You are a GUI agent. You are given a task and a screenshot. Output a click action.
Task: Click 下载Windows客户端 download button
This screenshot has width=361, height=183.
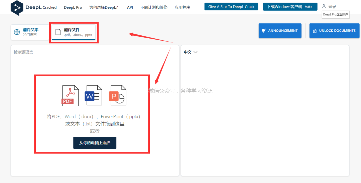290,7
